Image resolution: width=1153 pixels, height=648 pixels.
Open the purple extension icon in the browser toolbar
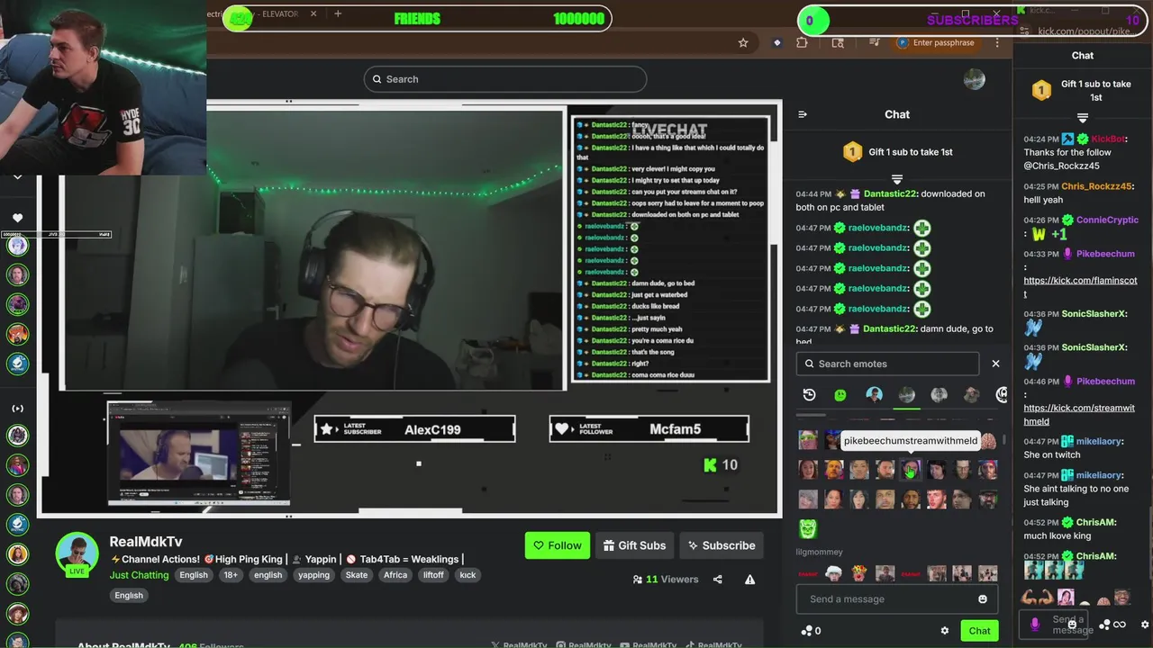(x=776, y=42)
